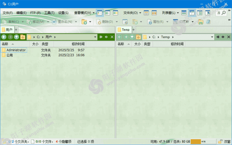Screen dimensions: 232x145
Task: Click the padlock icon in the status bar
Action: click(220, 142)
